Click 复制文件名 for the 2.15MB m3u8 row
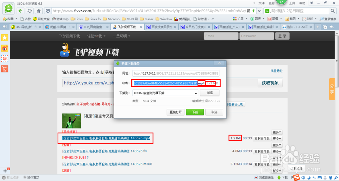 coord(262,164)
